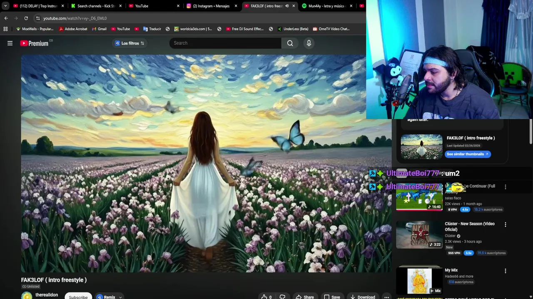Click the search magnifier button
This screenshot has width=533, height=299.
pos(290,43)
